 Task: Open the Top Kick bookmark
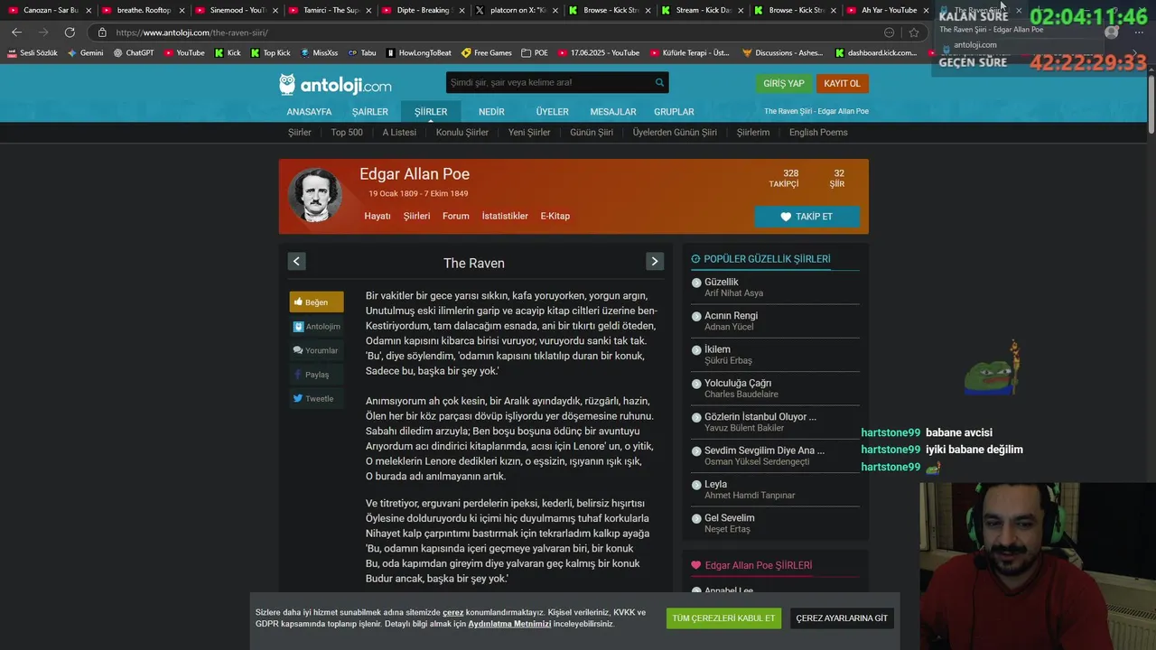tap(269, 53)
